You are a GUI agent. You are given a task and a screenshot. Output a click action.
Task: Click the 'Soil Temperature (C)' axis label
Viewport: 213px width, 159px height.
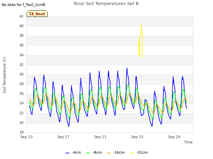[x=4, y=75]
